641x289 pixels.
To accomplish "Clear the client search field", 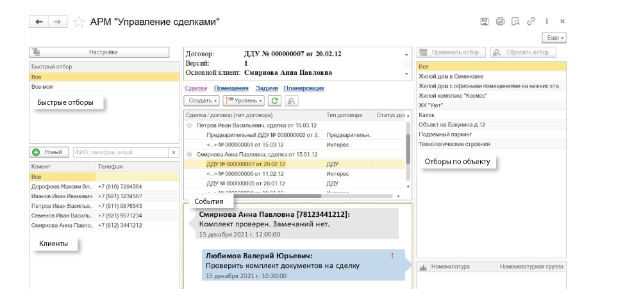I will (172, 152).
